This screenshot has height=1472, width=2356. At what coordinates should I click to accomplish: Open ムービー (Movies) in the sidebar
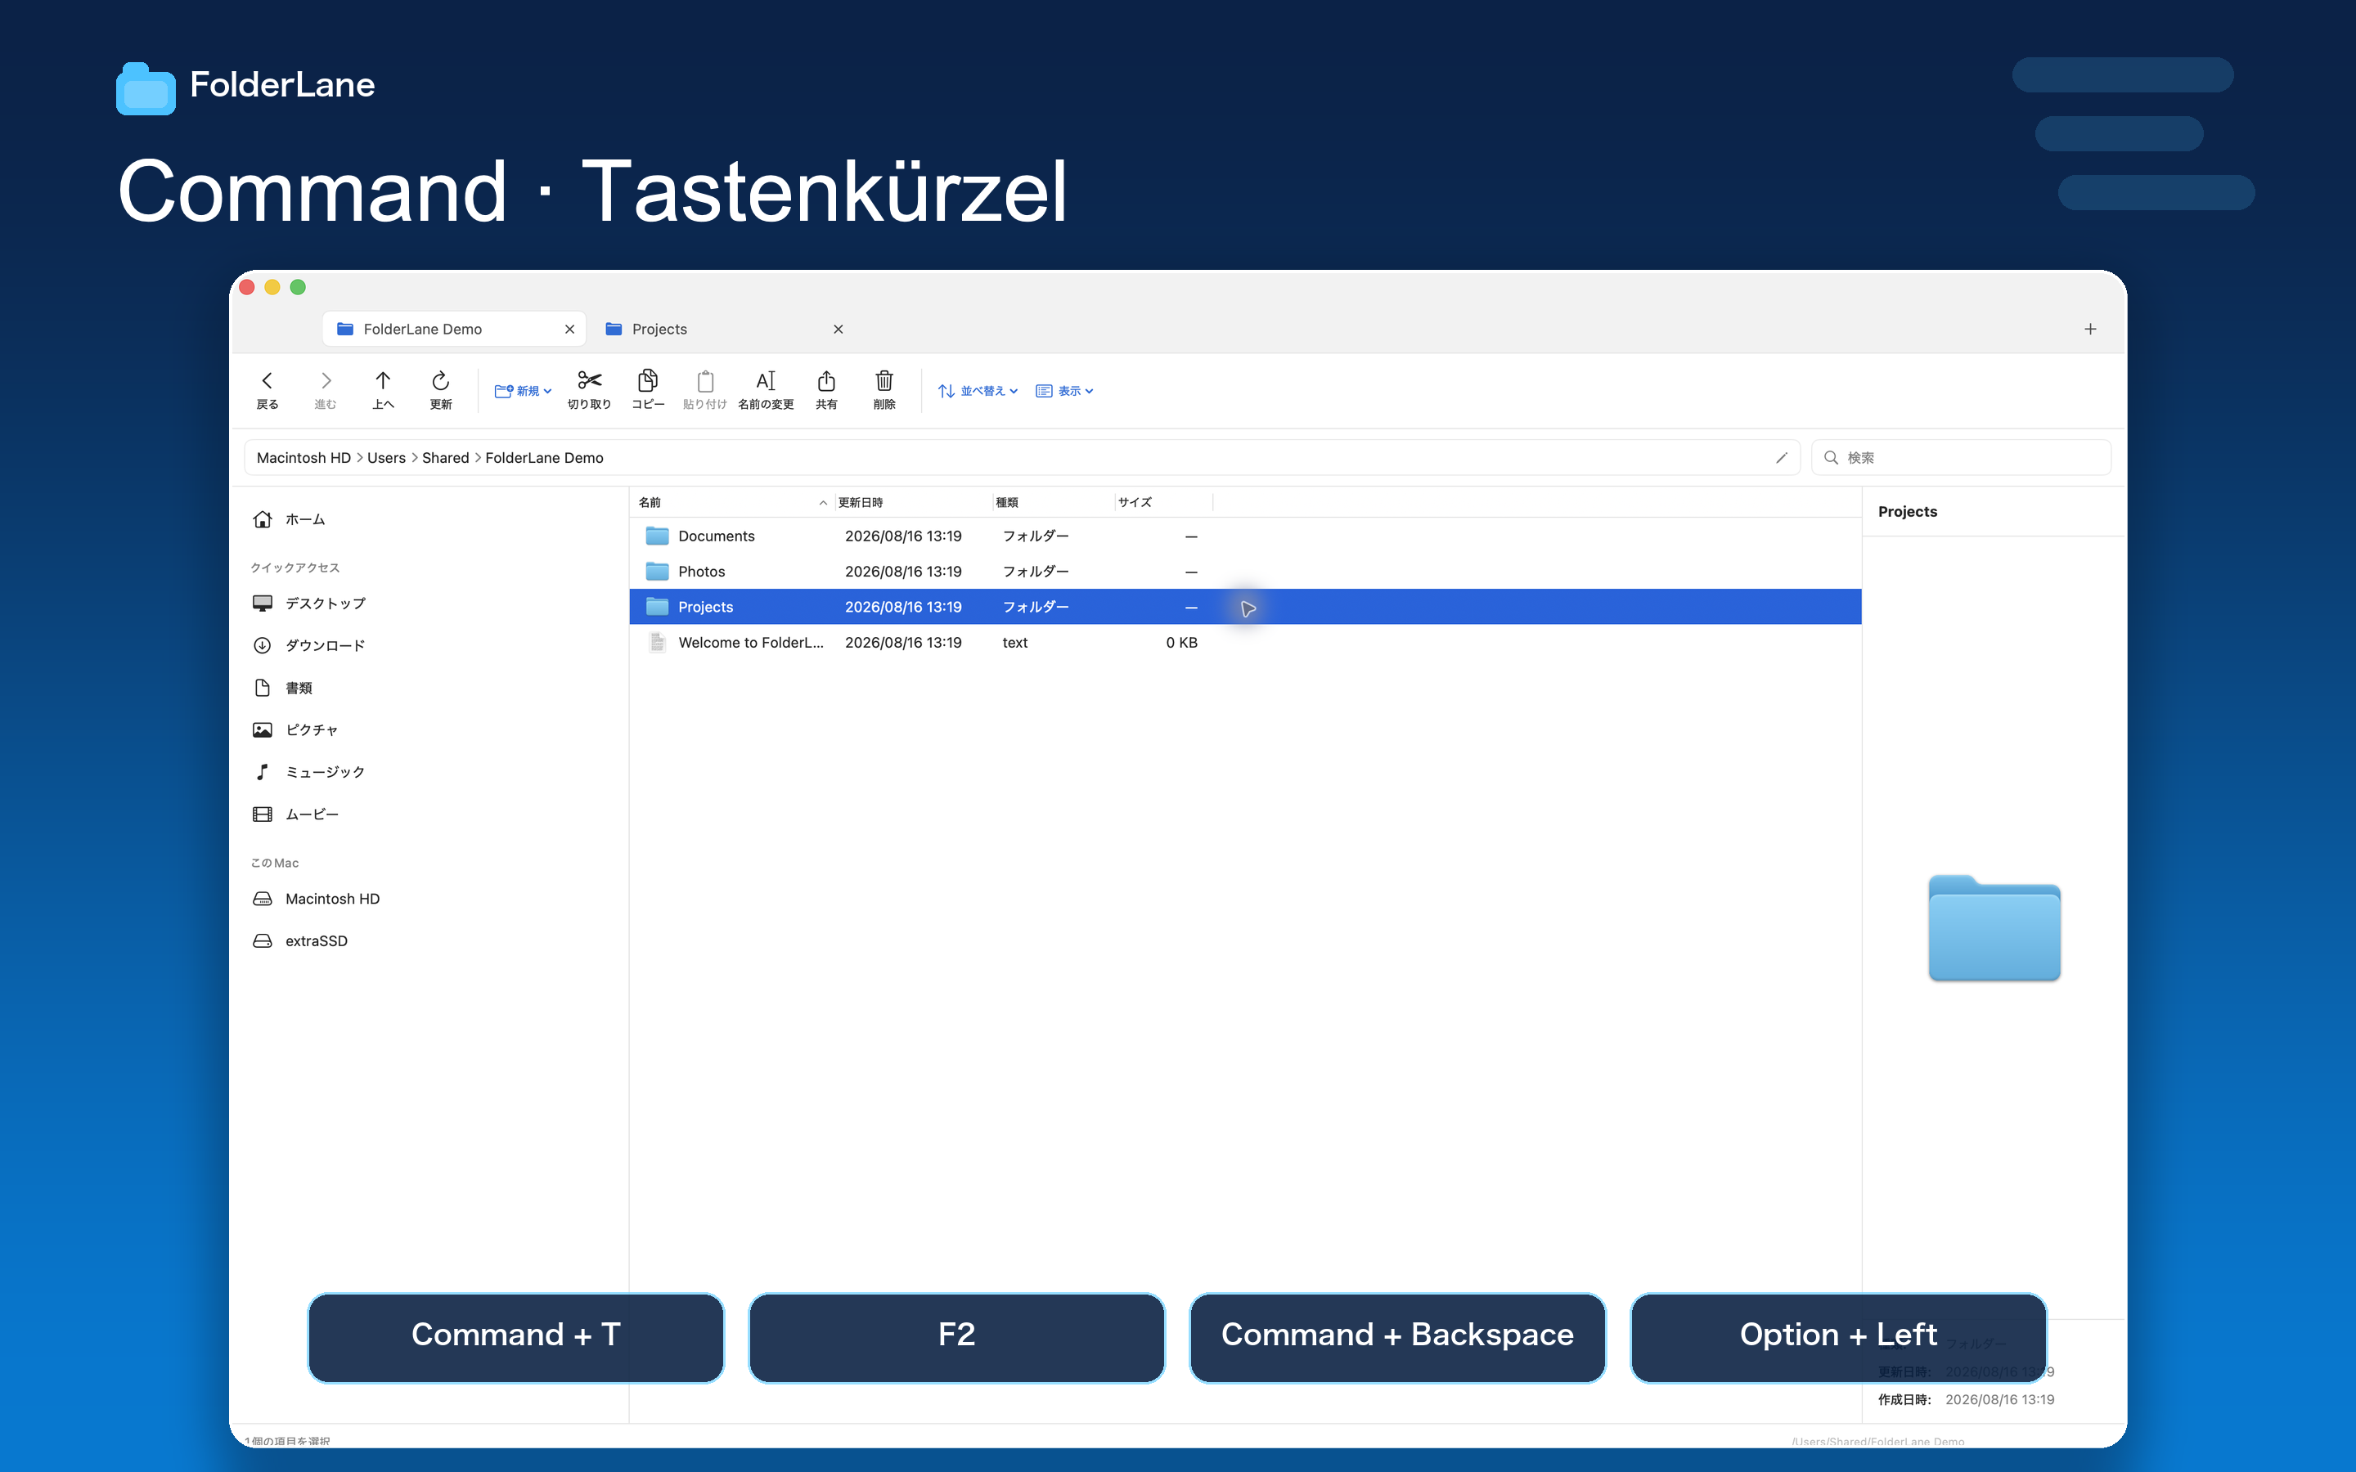pyautogui.click(x=295, y=814)
